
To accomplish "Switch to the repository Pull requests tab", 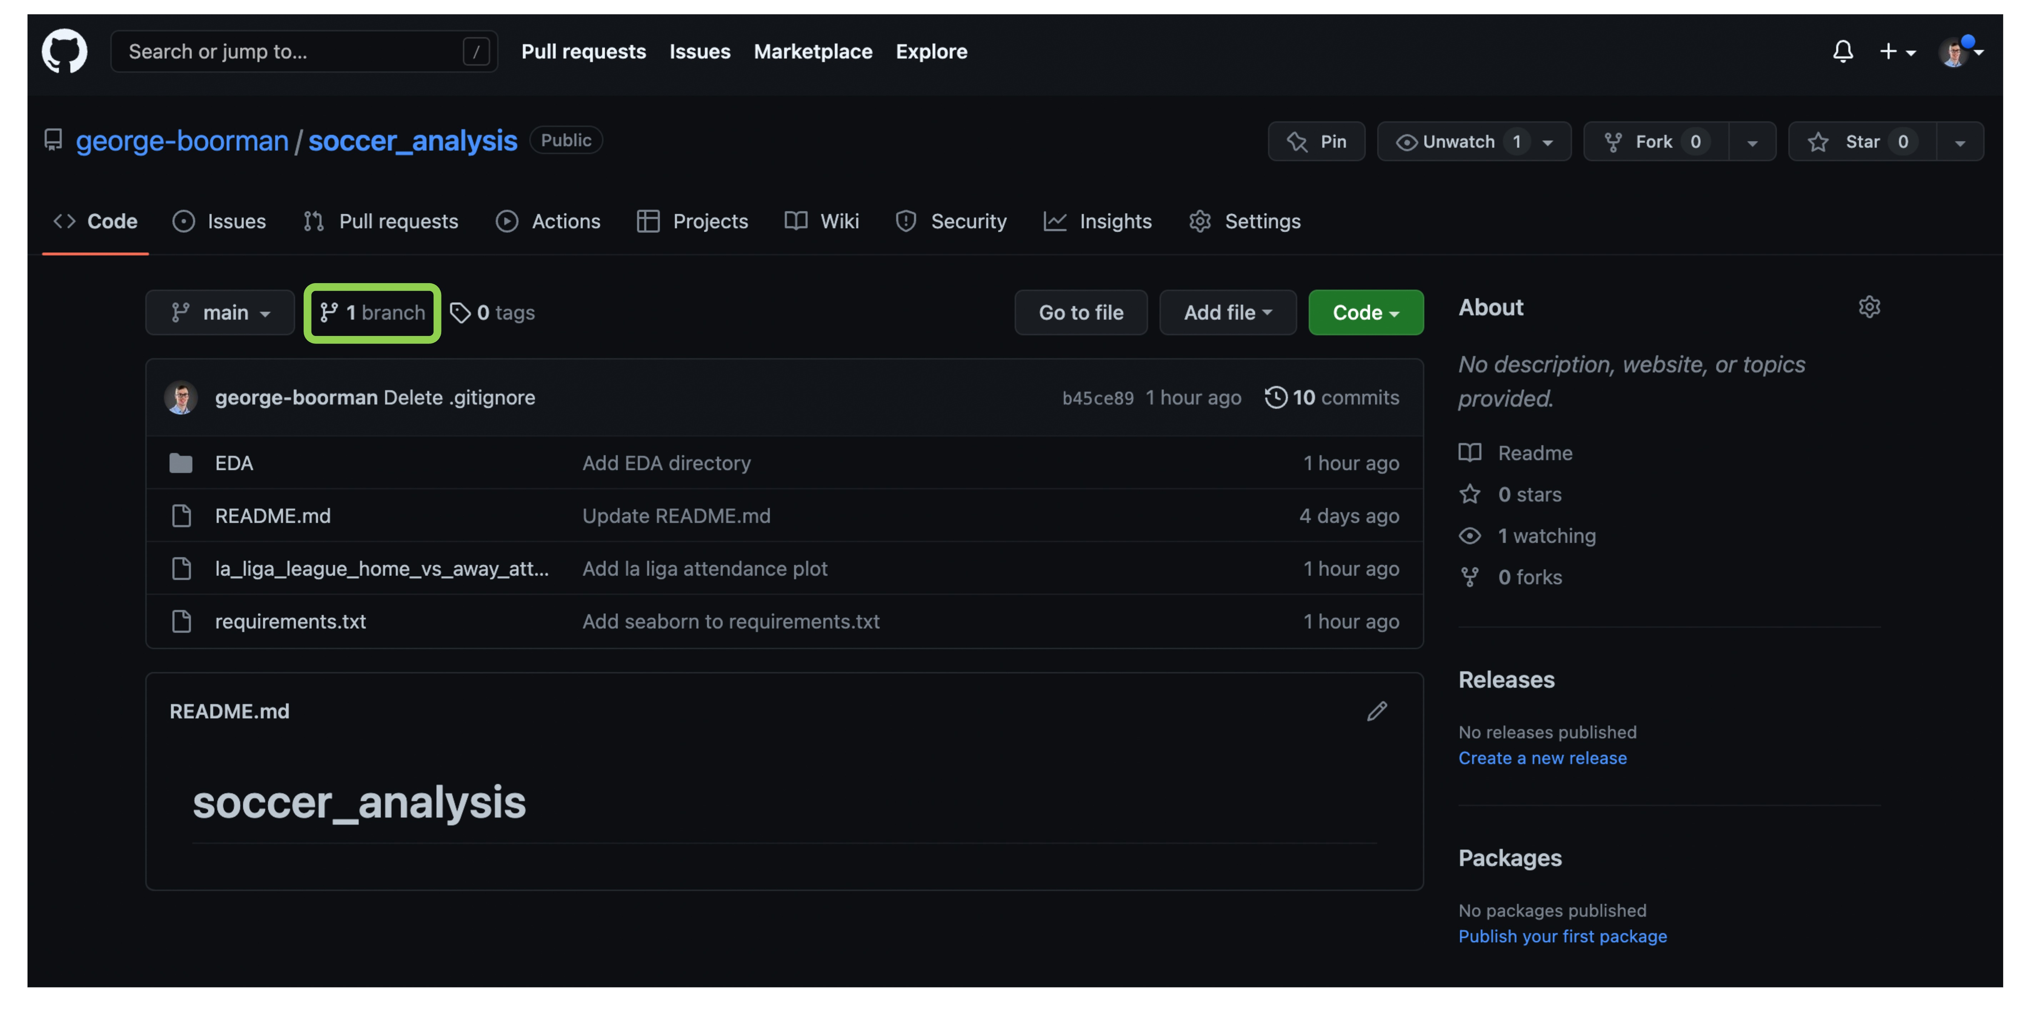I will [x=380, y=221].
